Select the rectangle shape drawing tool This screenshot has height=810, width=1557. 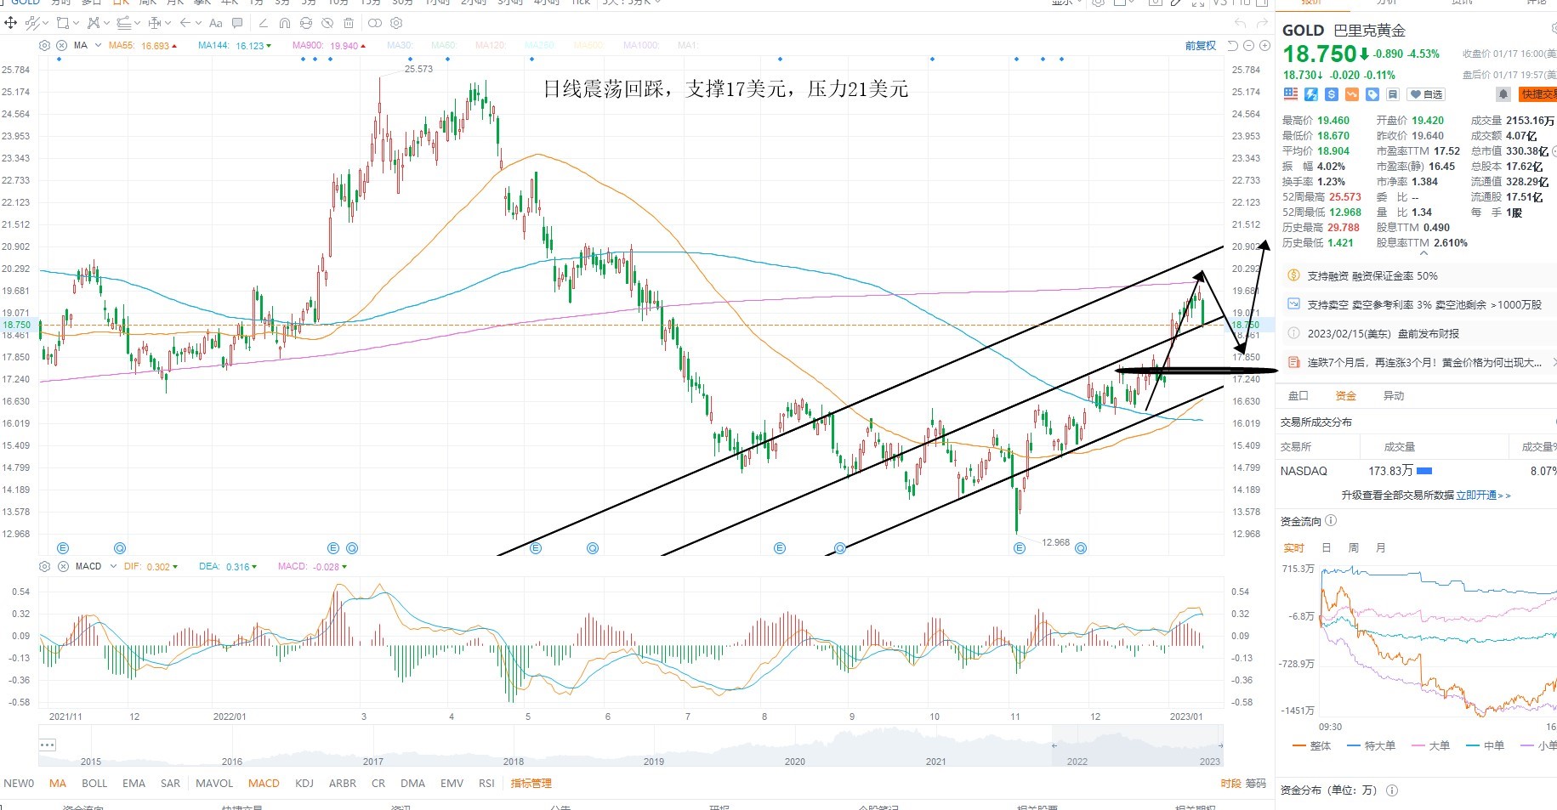[x=62, y=23]
